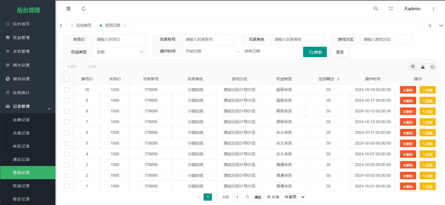
Task: Click the previous page arrow
Action: click(x=198, y=197)
